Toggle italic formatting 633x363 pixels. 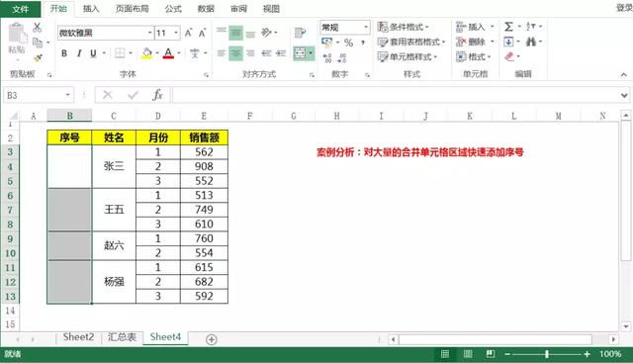(x=79, y=53)
